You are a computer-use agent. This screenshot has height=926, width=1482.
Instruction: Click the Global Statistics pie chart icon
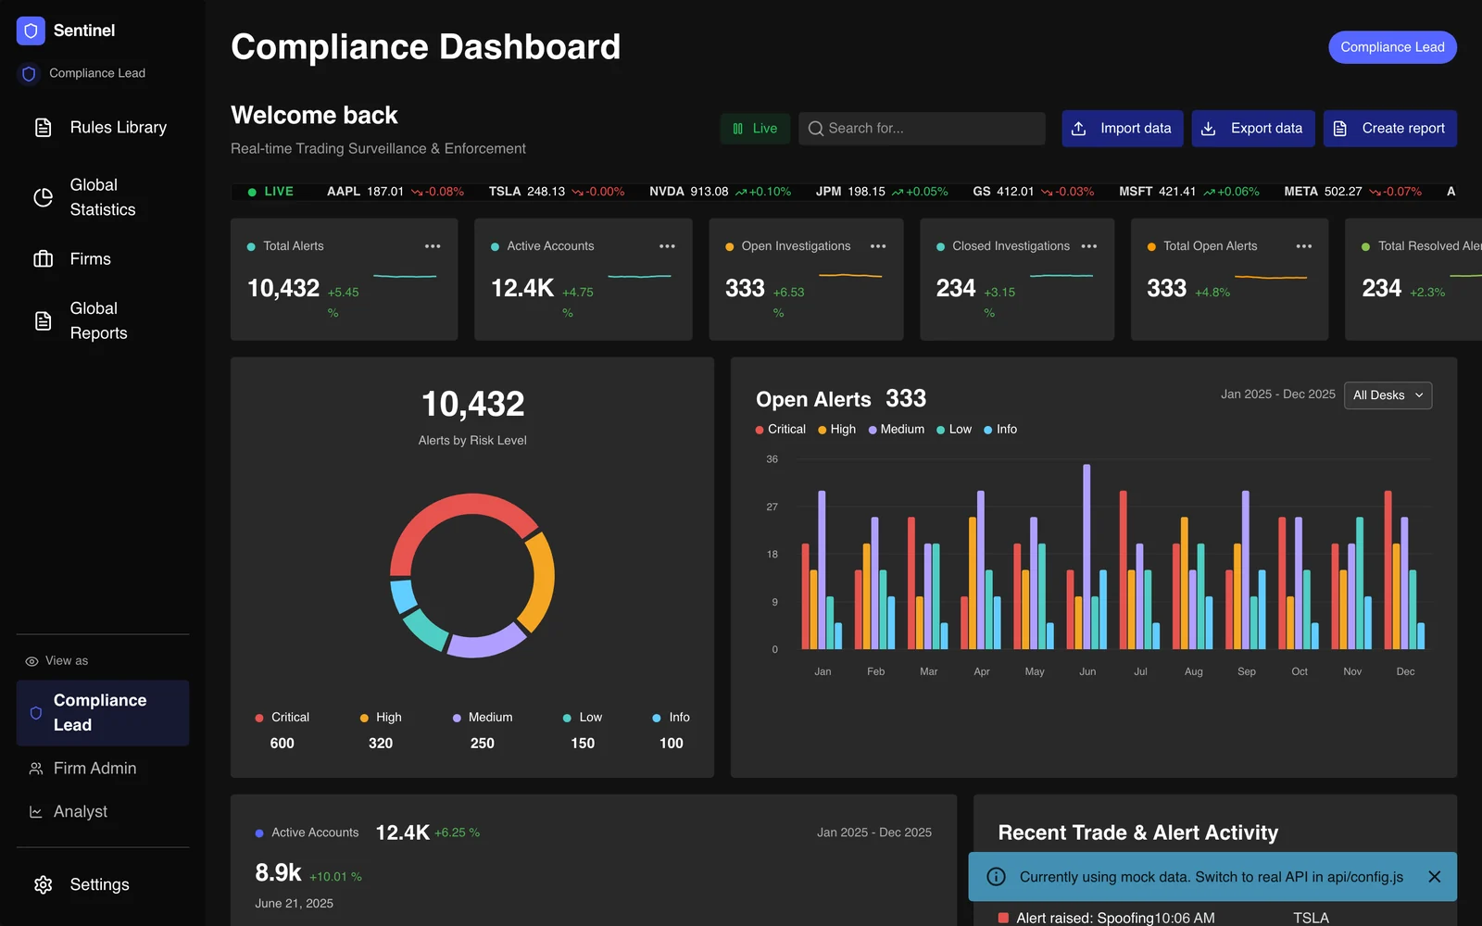[x=43, y=197]
